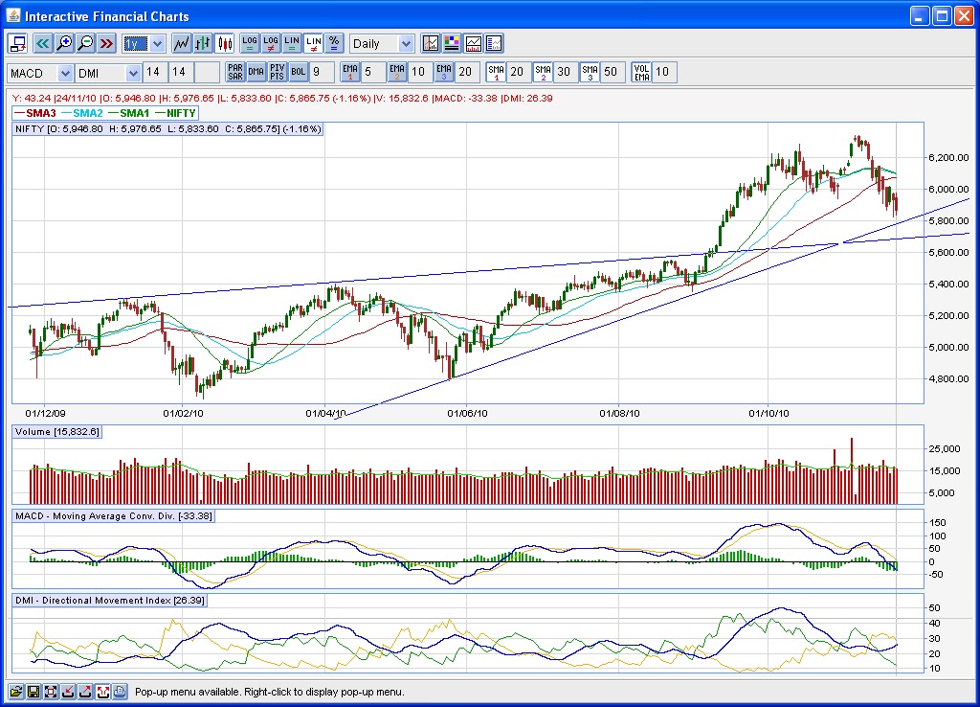Image resolution: width=980 pixels, height=707 pixels.
Task: Toggle LOG equal scale button
Action: click(250, 43)
